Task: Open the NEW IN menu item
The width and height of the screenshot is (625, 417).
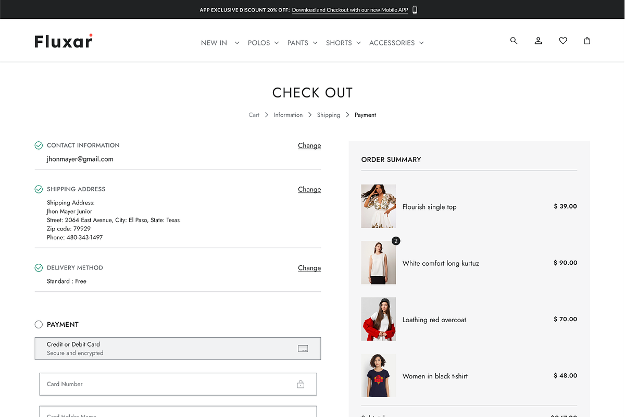Action: tap(214, 43)
